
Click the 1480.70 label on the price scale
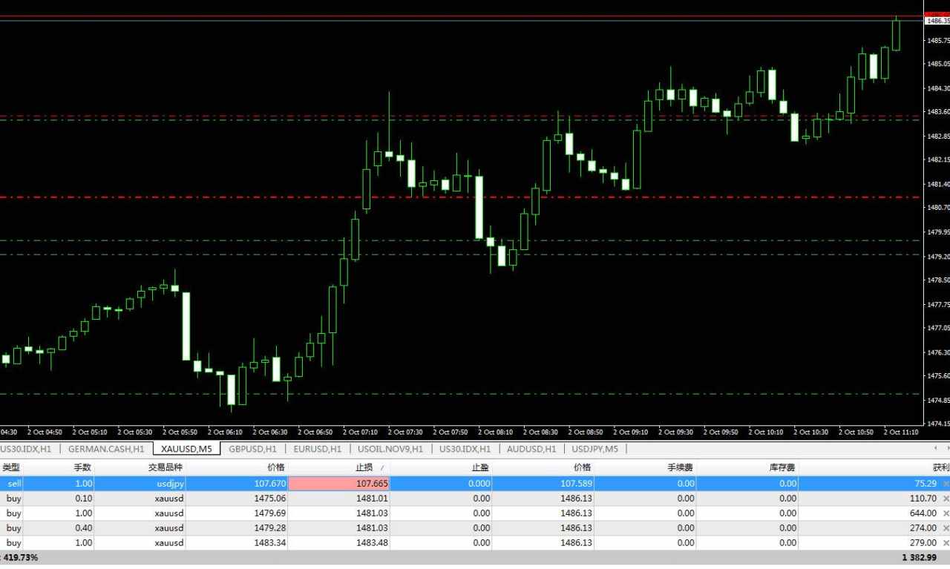938,208
